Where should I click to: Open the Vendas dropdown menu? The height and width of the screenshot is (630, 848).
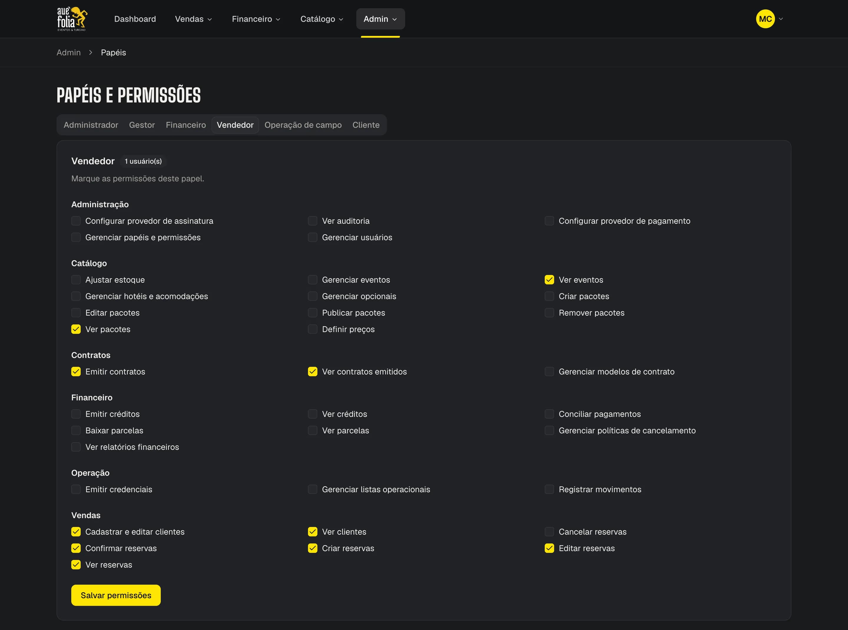pos(193,19)
